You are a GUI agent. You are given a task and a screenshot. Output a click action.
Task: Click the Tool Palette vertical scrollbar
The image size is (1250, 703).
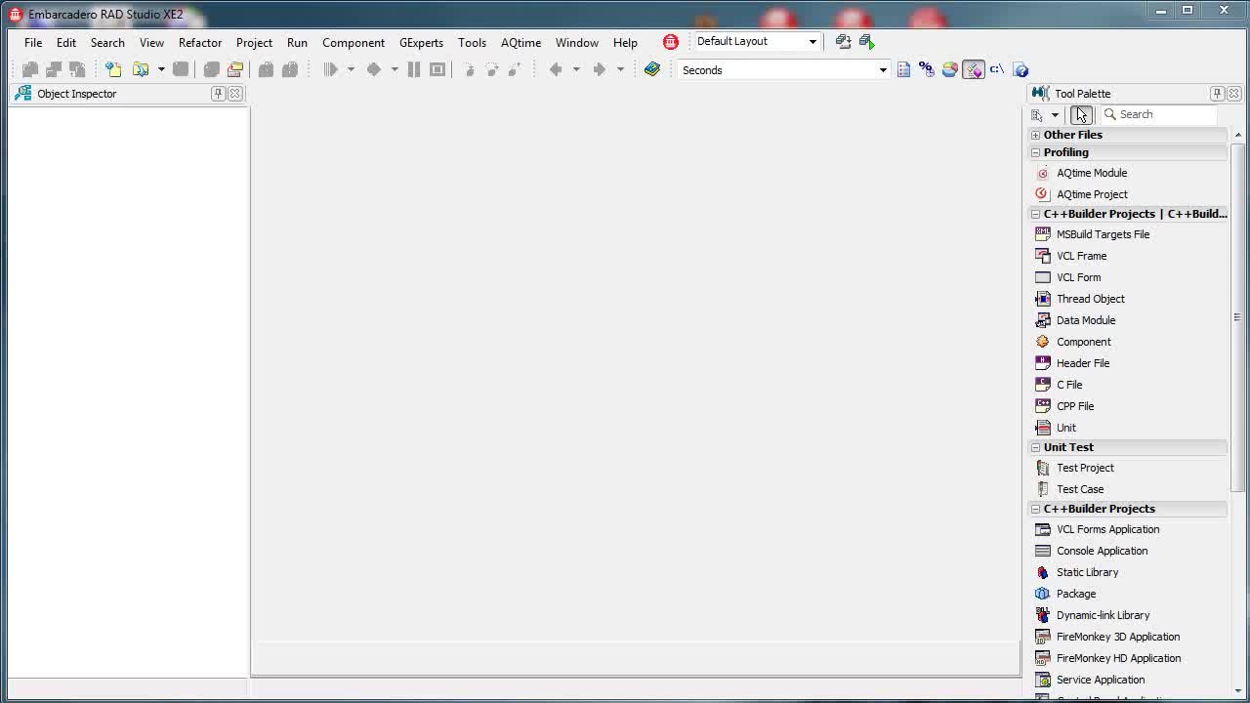point(1237,317)
